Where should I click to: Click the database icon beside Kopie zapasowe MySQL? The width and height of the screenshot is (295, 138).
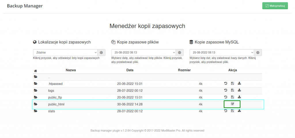point(191,42)
